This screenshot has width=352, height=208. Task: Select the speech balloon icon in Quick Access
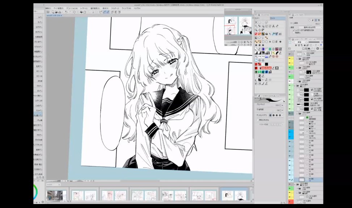[259, 38]
